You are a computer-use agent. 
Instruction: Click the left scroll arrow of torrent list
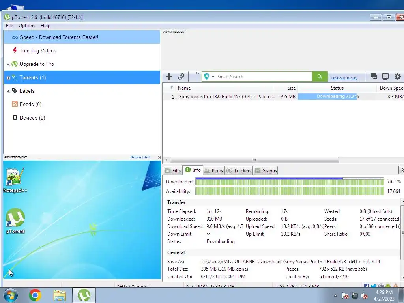pos(166,160)
